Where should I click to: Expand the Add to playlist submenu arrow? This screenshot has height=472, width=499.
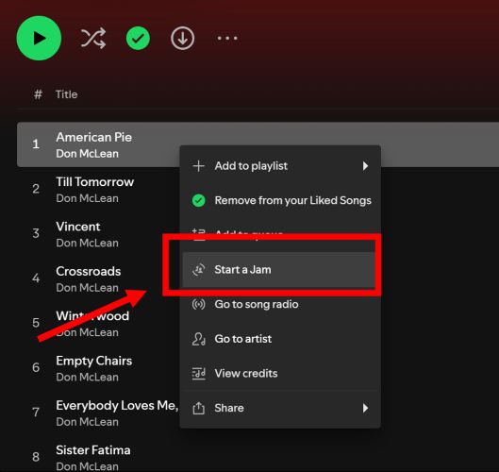tap(365, 166)
